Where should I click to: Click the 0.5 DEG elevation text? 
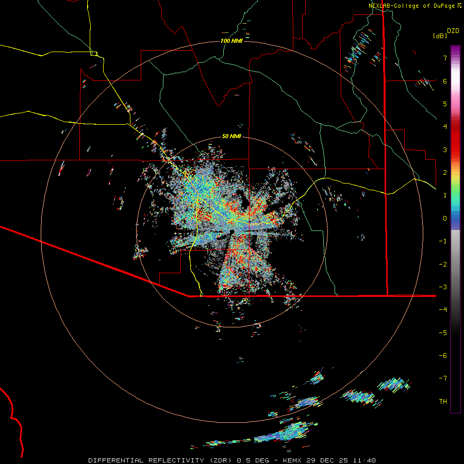253,460
